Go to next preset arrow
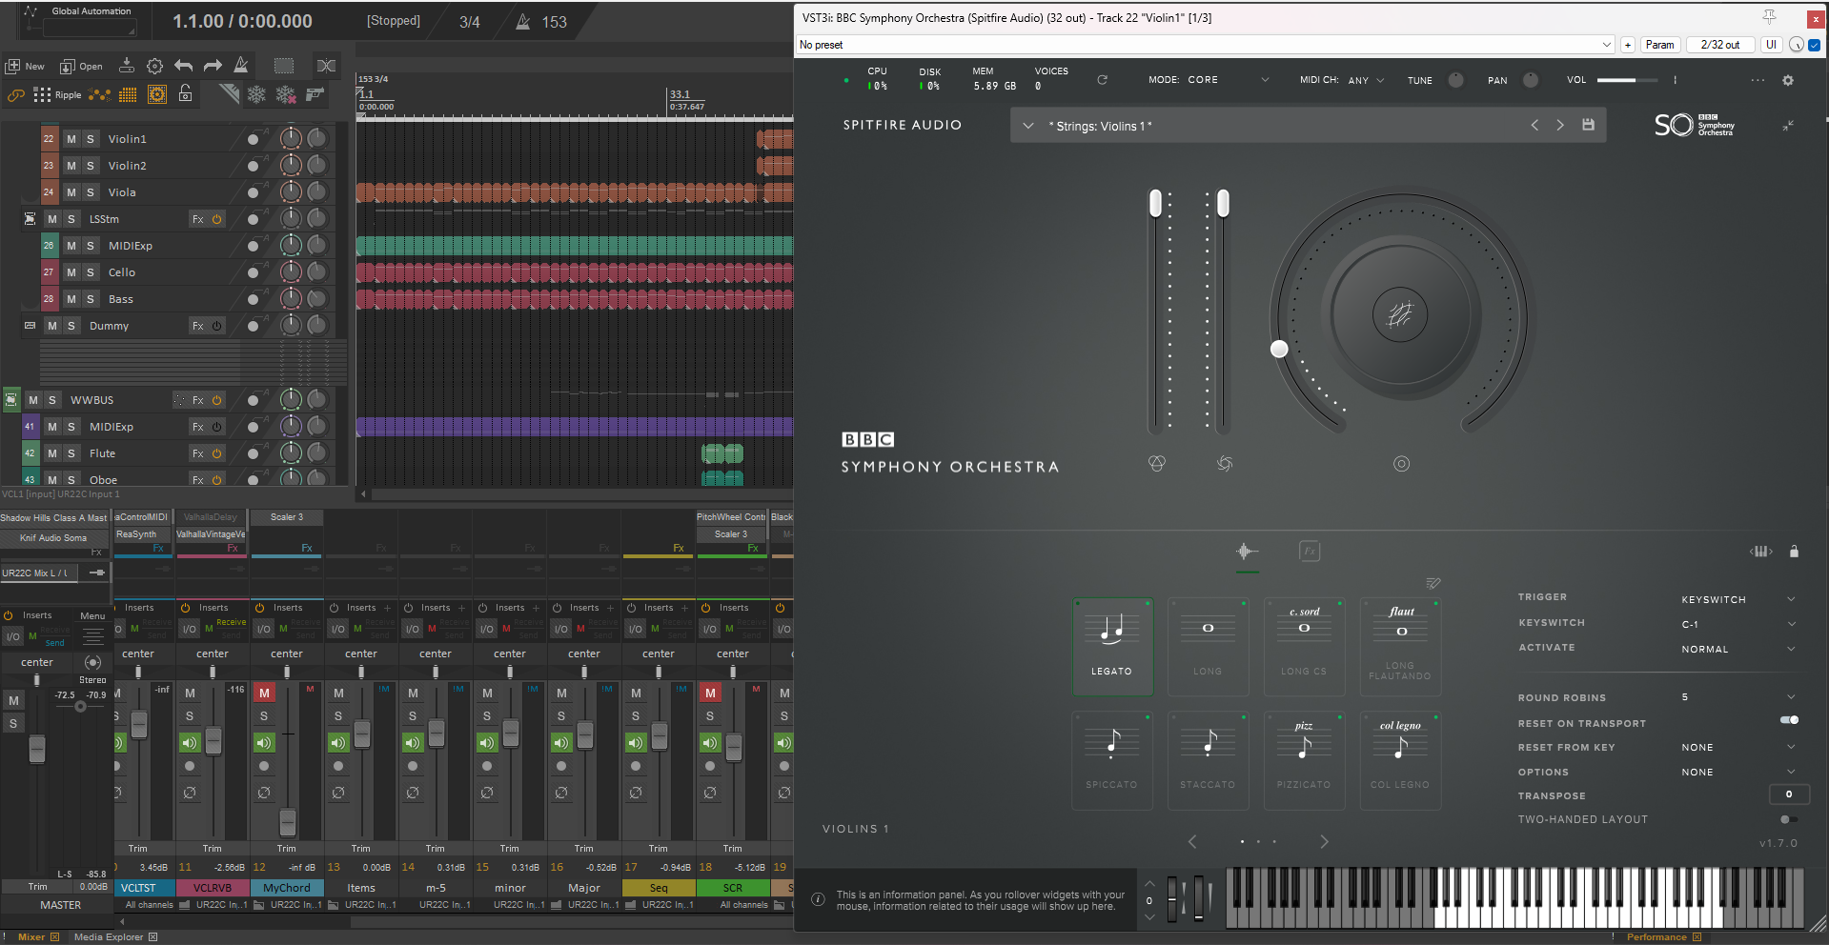The width and height of the screenshot is (1829, 945). click(x=1560, y=125)
